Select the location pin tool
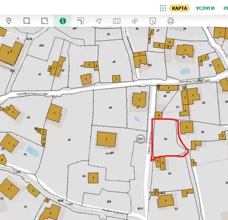Viewport: 228px width, 220px height. (x=9, y=21)
